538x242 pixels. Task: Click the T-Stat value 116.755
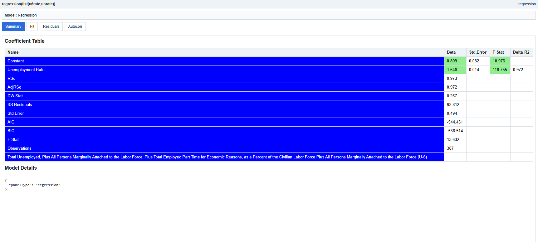coord(500,70)
